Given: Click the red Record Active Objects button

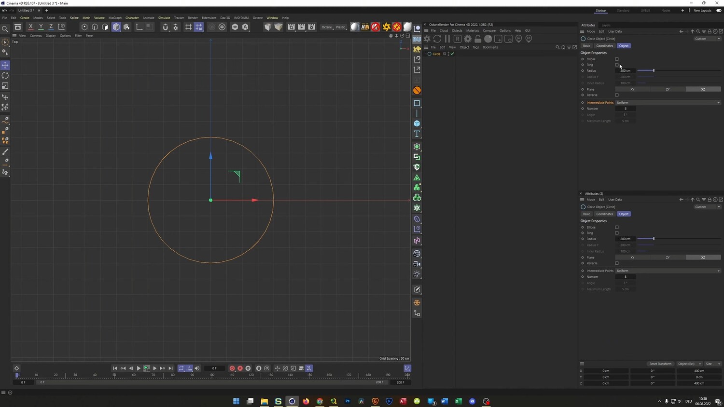Looking at the screenshot, I should tap(232, 368).
